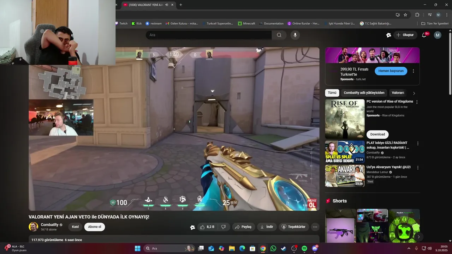This screenshot has width=452, height=254.
Task: Click the İndir download button
Action: [267, 227]
